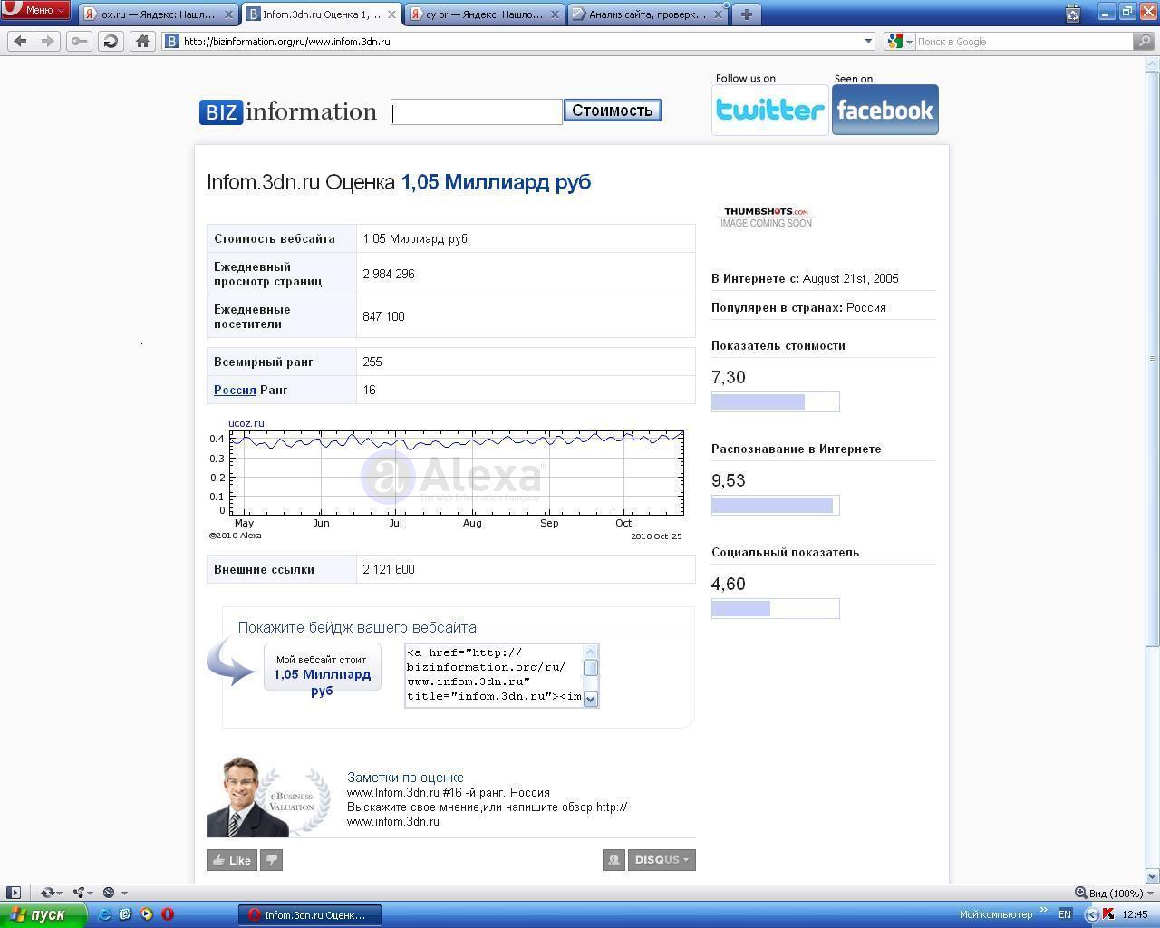This screenshot has height=928, width=1160.
Task: Open the 'Infom.3dn.ru Оценк…' taskbar button
Action: [310, 914]
